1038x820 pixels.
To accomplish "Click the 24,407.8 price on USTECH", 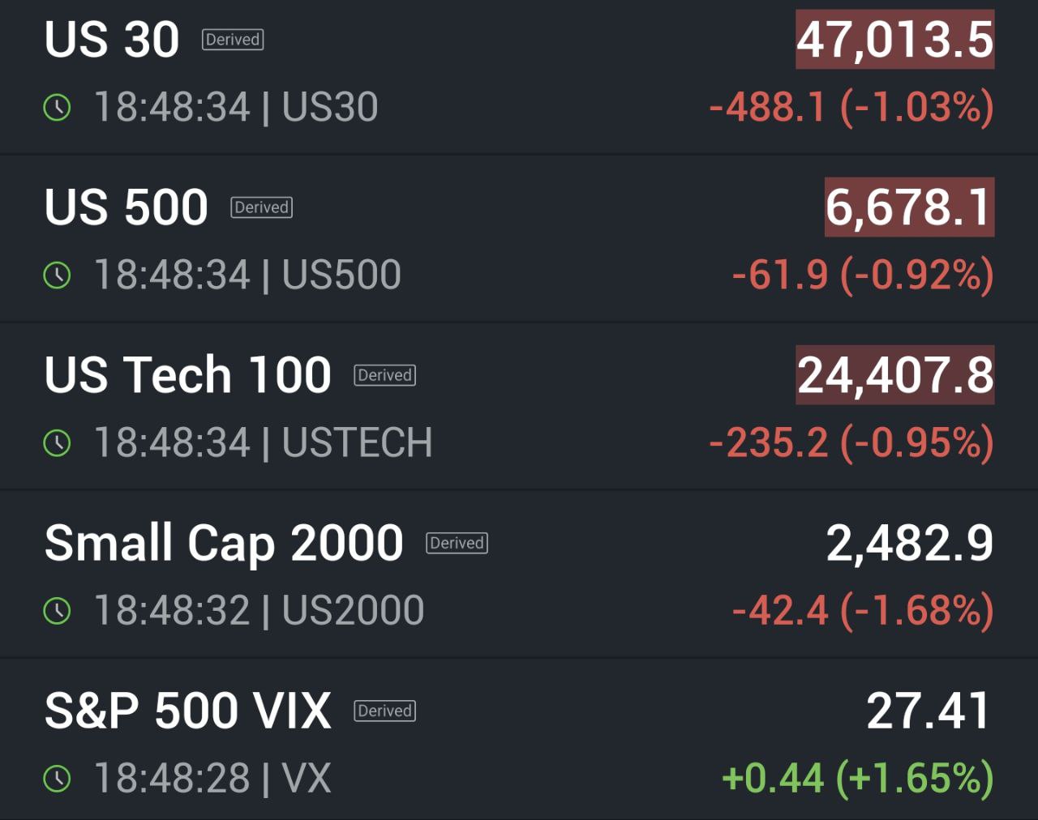I will click(895, 374).
